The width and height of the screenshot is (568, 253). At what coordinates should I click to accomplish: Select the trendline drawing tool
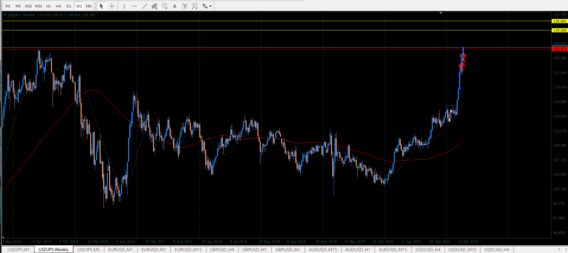tap(145, 6)
